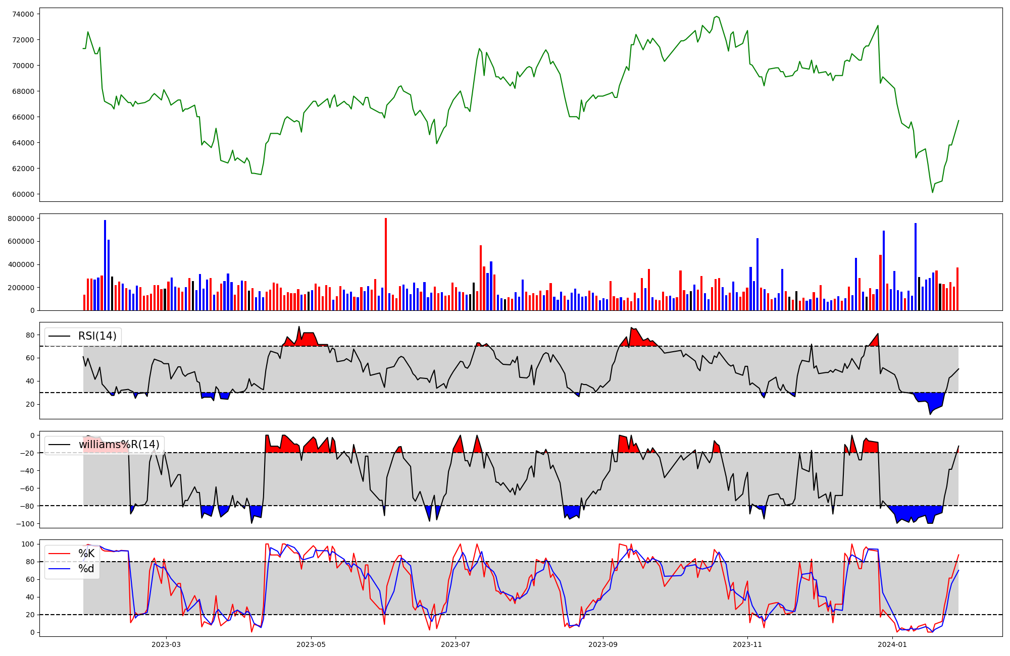Click the 60000 price axis tick label

[23, 194]
